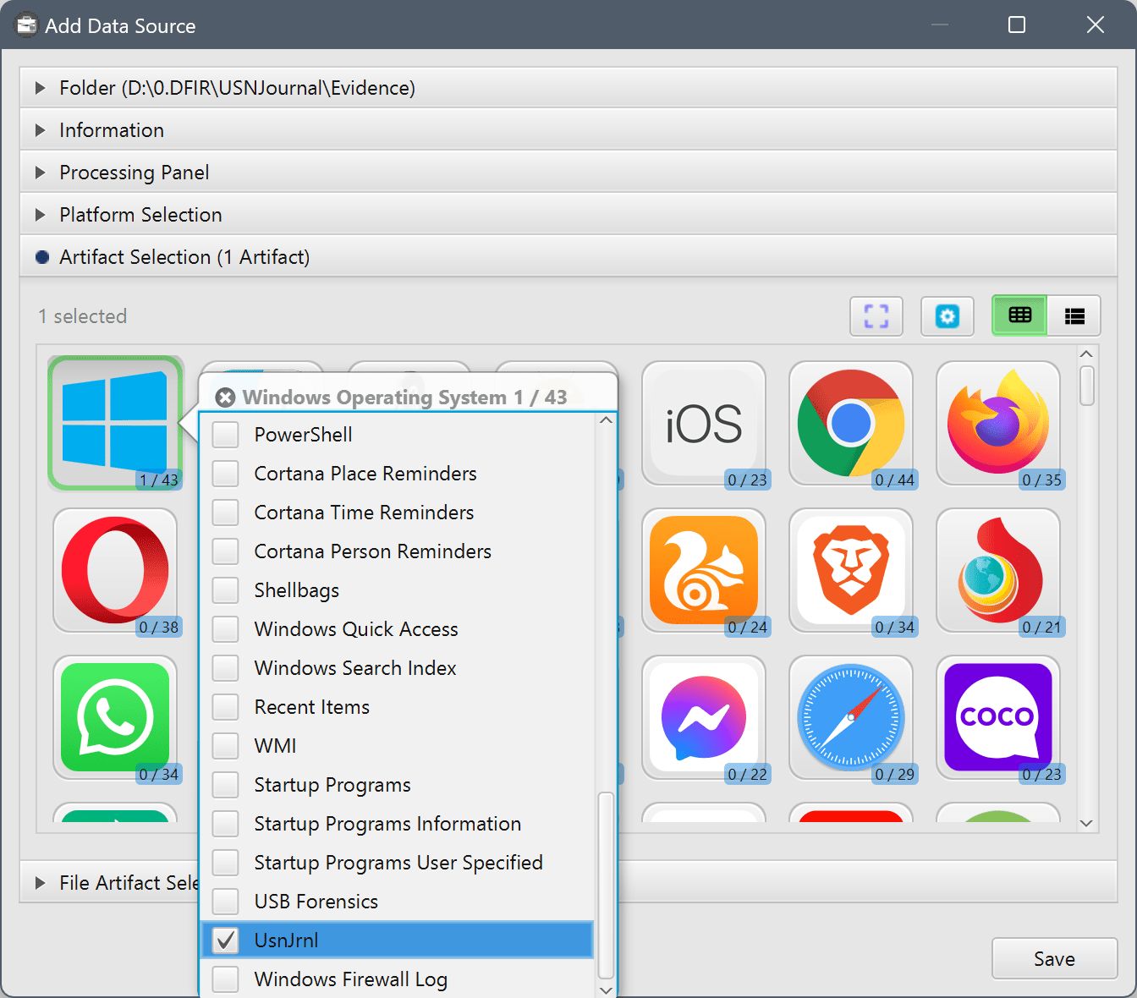Select the Safari artifact tile
The height and width of the screenshot is (998, 1137).
tap(851, 718)
